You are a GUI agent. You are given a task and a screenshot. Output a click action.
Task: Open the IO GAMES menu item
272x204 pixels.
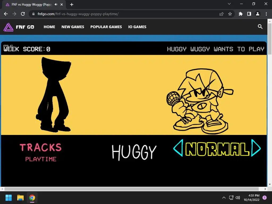[137, 27]
